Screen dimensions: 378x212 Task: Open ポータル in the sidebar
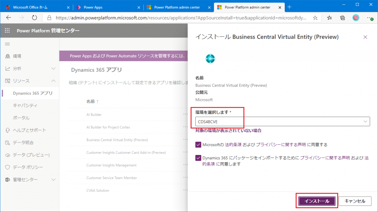pyautogui.click(x=21, y=118)
